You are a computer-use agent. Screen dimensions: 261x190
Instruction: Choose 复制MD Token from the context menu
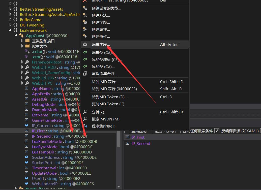click(108, 104)
